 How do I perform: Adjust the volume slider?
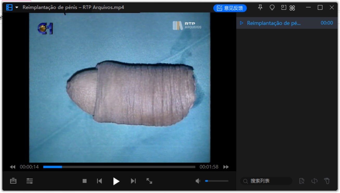click(217, 181)
